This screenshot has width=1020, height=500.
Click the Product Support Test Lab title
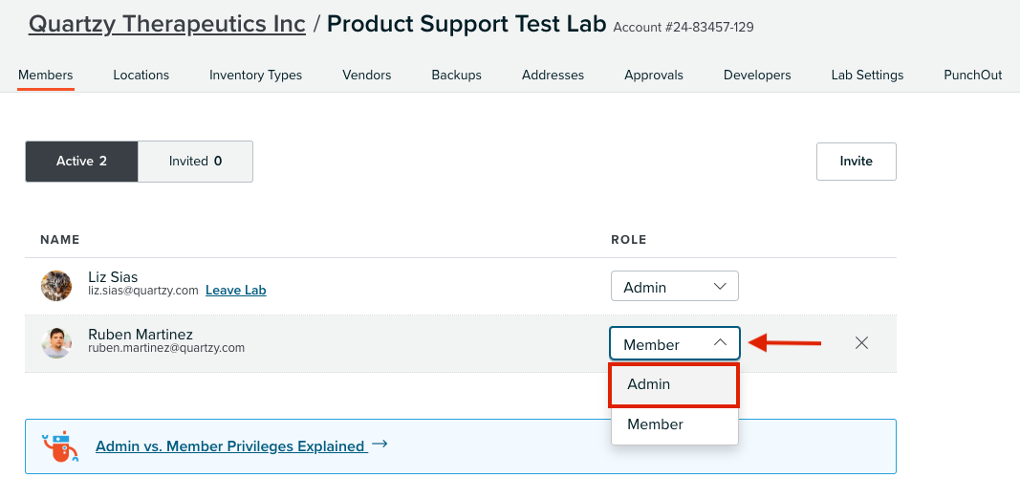click(467, 24)
